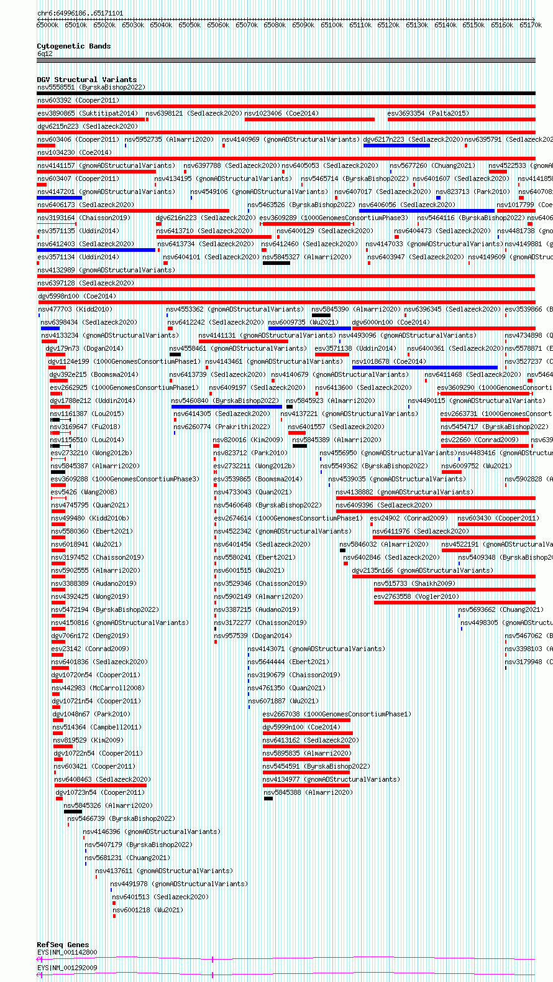Select the RefSeq Genes track title
Image resolution: width=553 pixels, height=982 pixels.
(x=63, y=945)
